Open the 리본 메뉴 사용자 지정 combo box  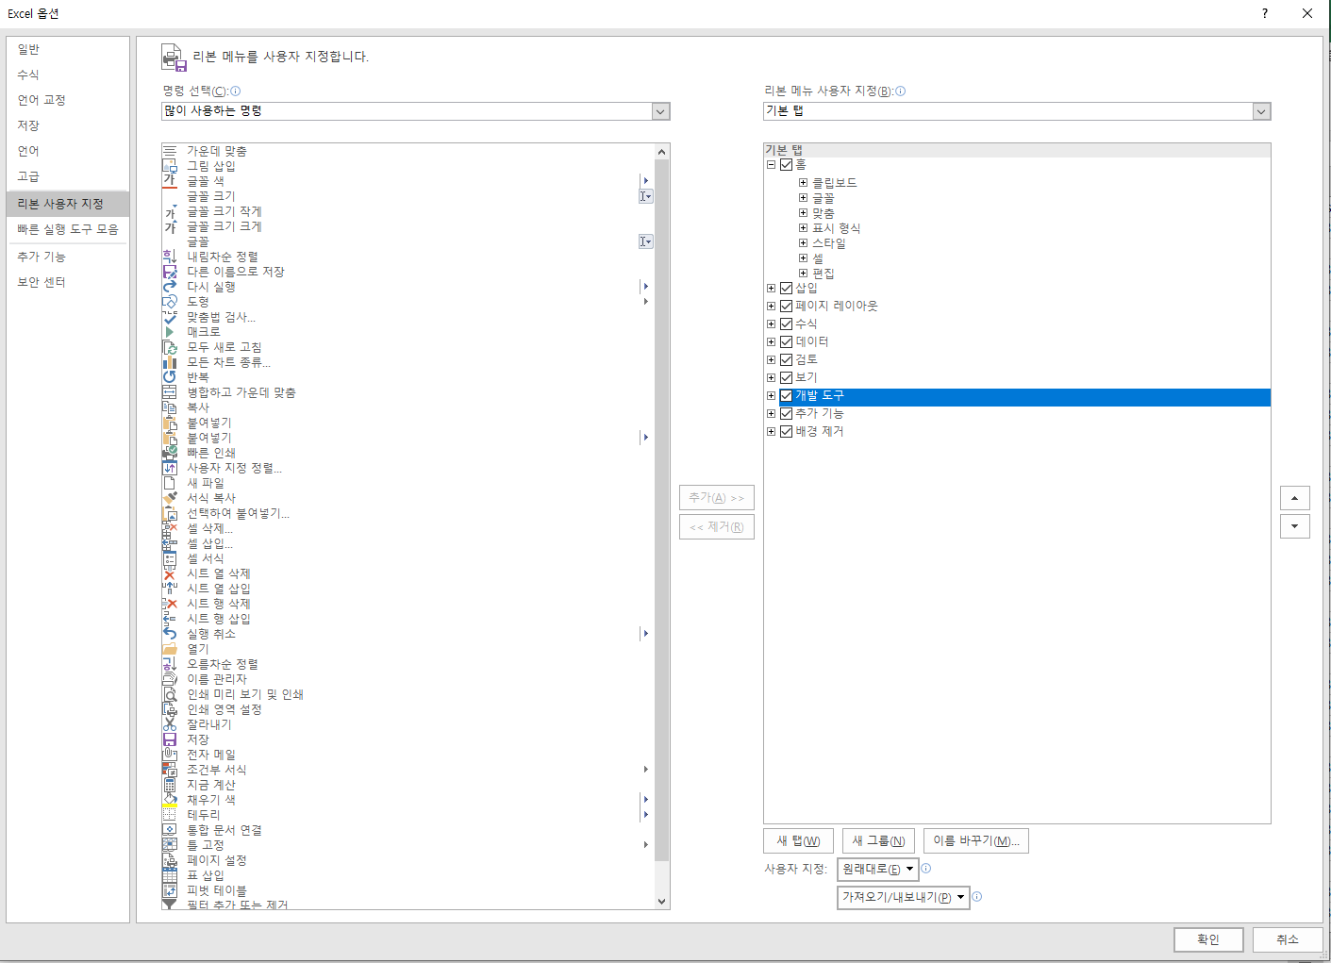click(x=1017, y=111)
